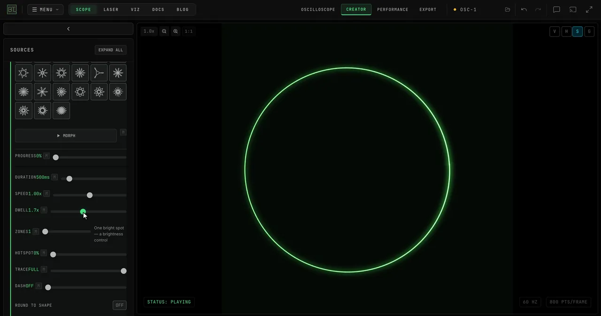Screen dimensions: 601x316
Task: Select the seven-pointed star outline preset
Action: coord(23,73)
